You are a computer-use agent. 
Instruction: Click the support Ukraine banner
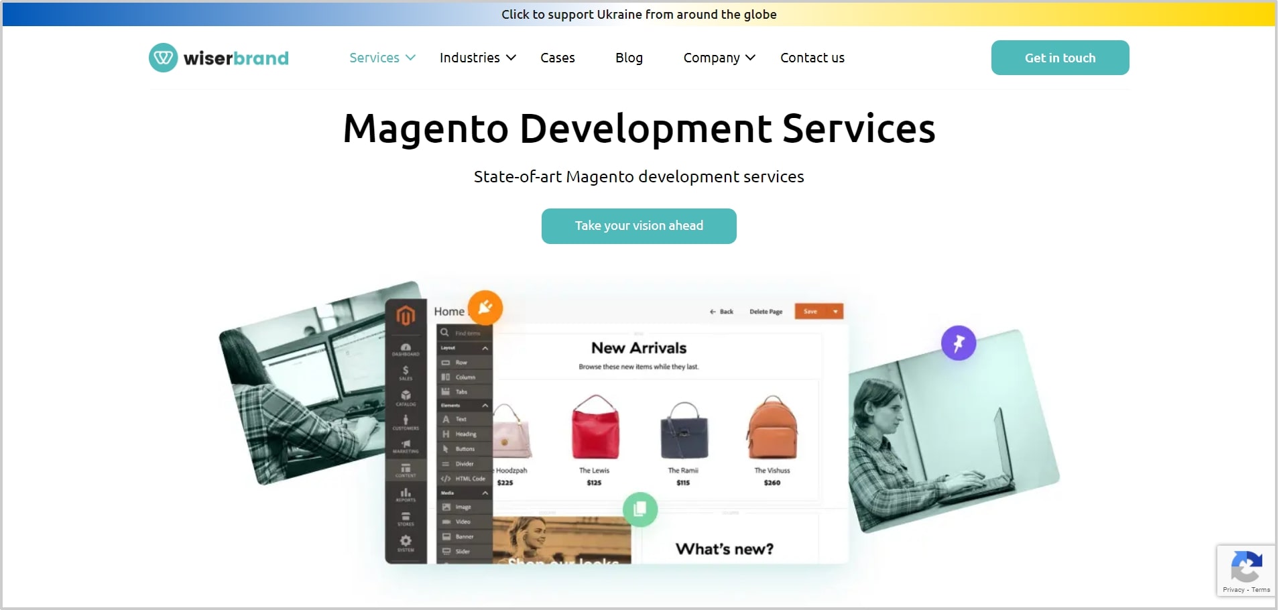pos(639,14)
